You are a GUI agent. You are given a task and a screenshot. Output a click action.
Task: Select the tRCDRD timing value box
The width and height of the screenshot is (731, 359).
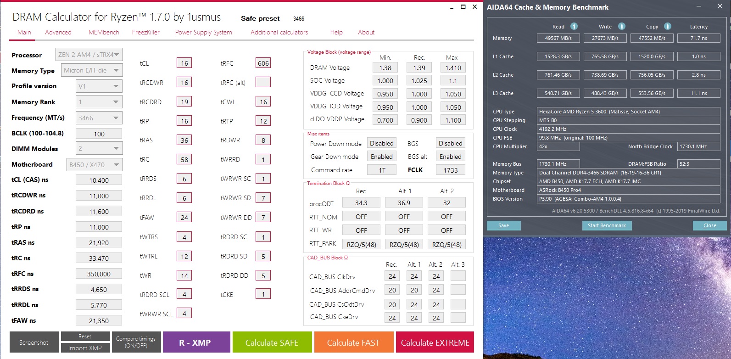pyautogui.click(x=184, y=101)
